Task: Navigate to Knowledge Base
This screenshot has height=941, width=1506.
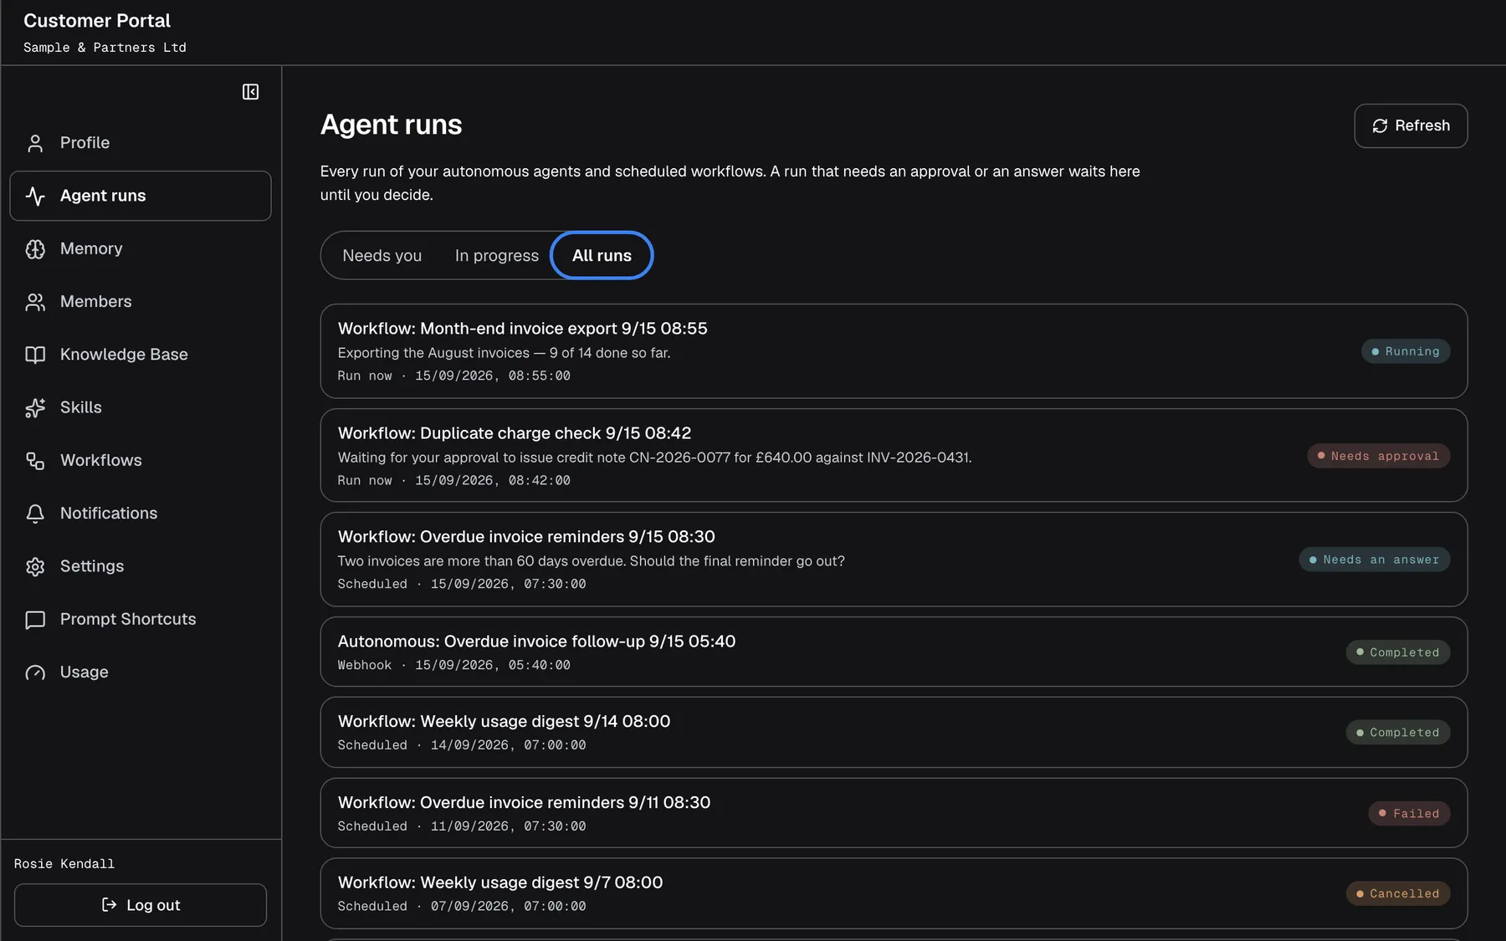Action: click(x=141, y=355)
